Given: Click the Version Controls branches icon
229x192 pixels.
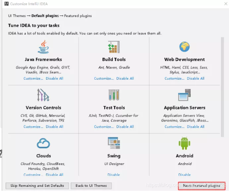Looking at the screenshot, I should tap(43, 95).
